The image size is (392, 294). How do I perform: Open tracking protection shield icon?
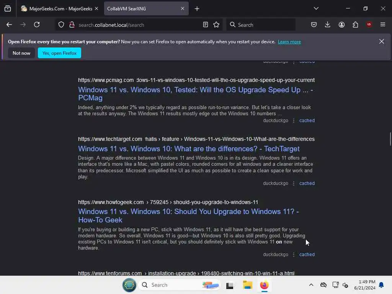click(x=61, y=24)
